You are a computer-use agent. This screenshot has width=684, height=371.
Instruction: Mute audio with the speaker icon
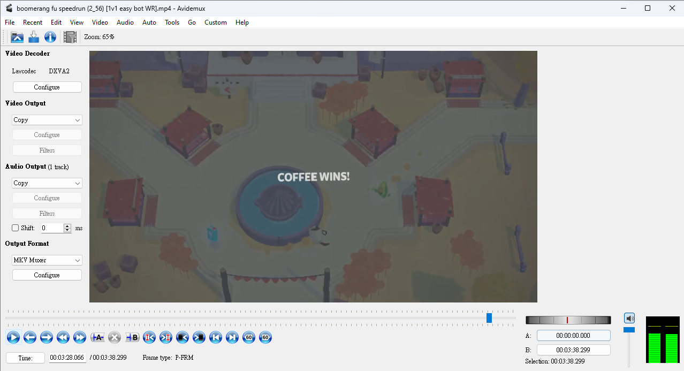[x=629, y=318]
